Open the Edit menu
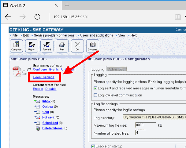Viewport: 186px width, 148px height. tap(26, 35)
